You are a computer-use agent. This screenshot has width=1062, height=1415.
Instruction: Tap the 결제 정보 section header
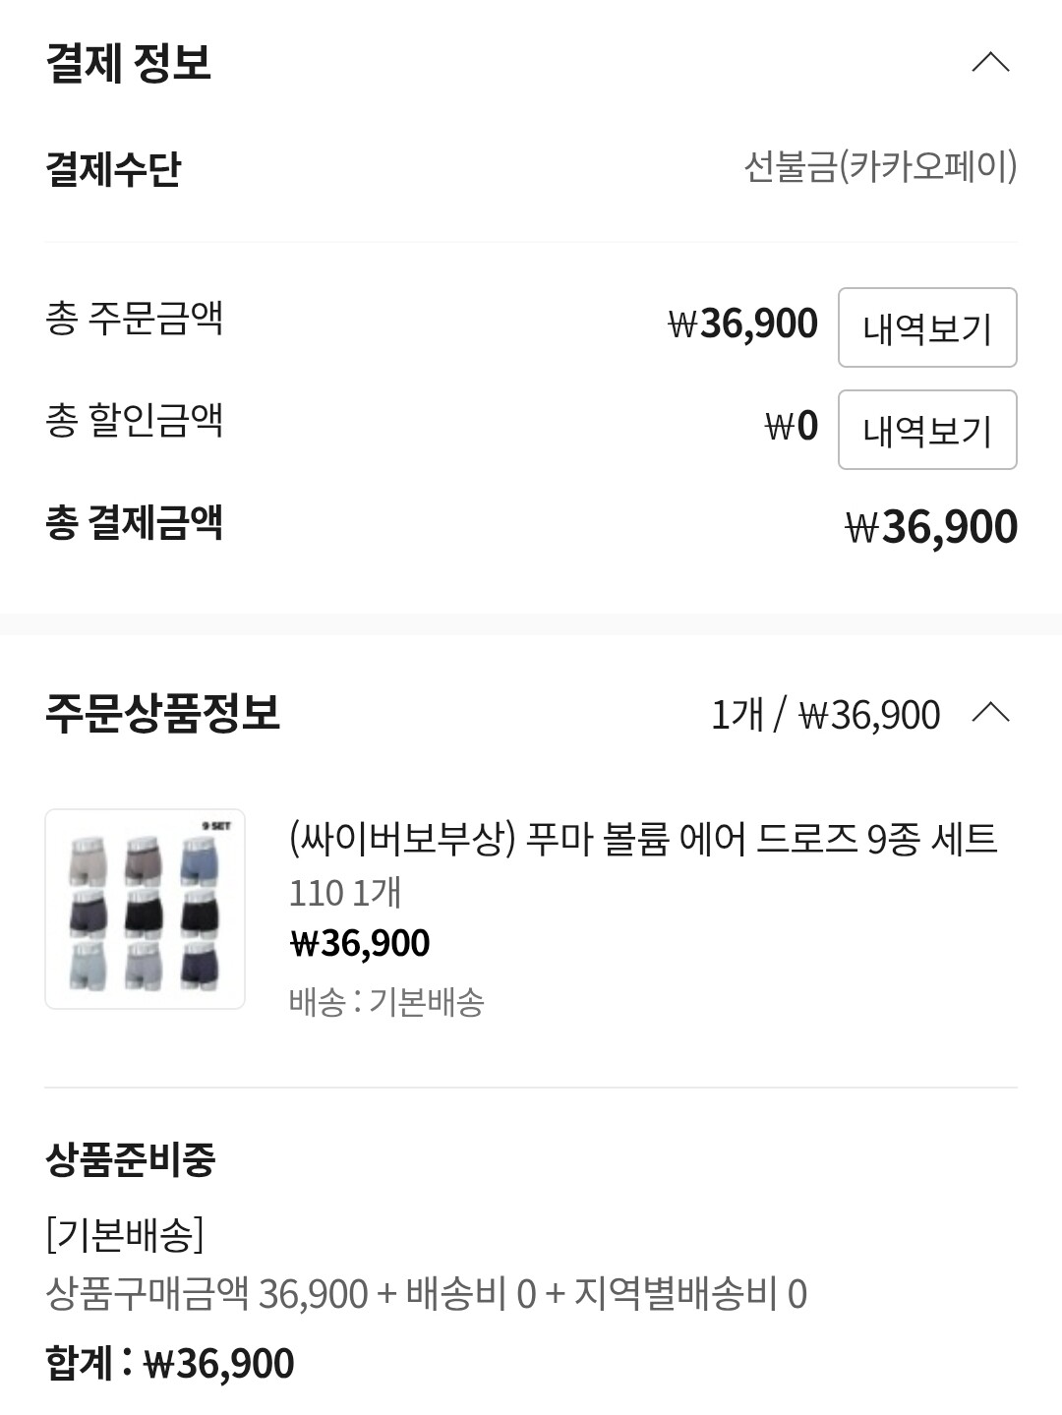point(128,63)
